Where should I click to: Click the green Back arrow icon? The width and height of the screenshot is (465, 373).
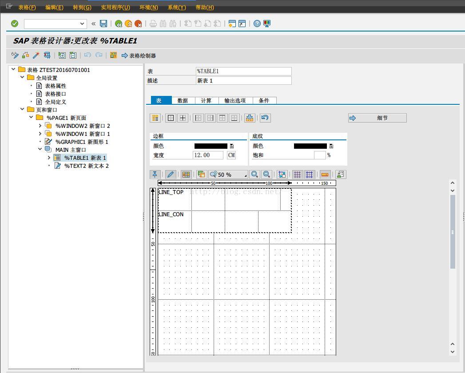tap(119, 24)
